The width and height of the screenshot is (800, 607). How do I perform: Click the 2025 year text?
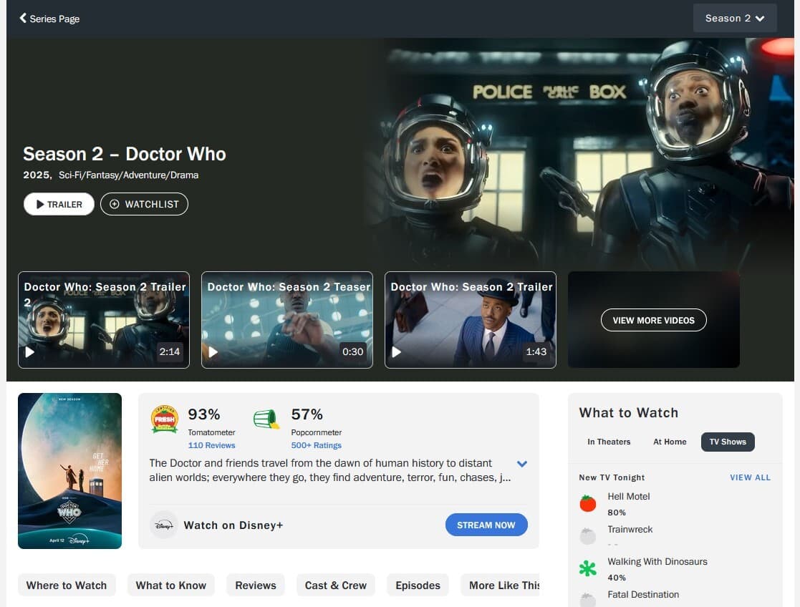pos(37,175)
